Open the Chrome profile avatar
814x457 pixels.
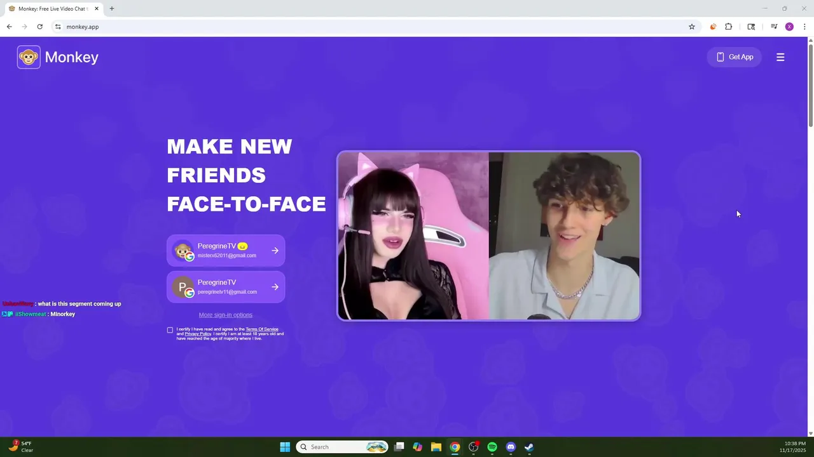pyautogui.click(x=789, y=27)
